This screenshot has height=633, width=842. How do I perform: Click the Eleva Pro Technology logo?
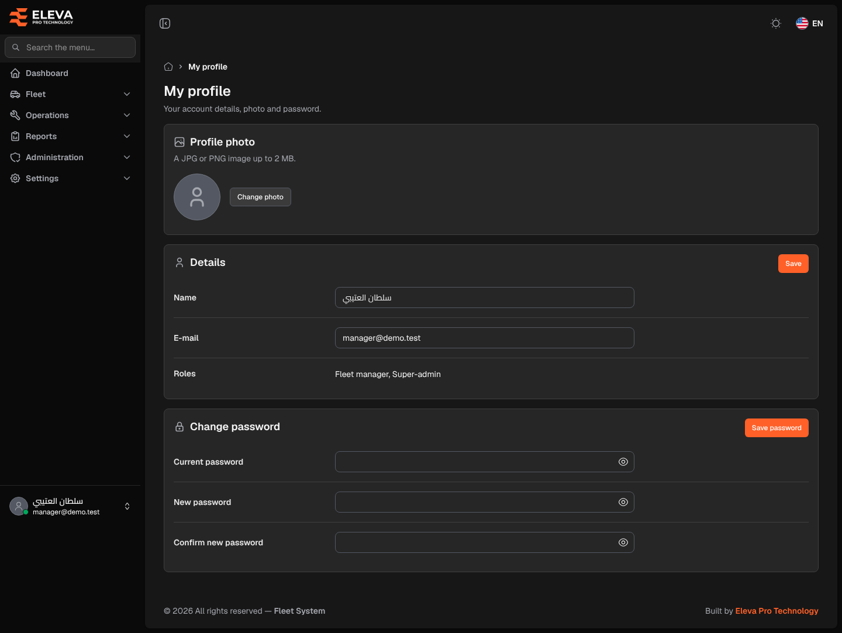42,17
